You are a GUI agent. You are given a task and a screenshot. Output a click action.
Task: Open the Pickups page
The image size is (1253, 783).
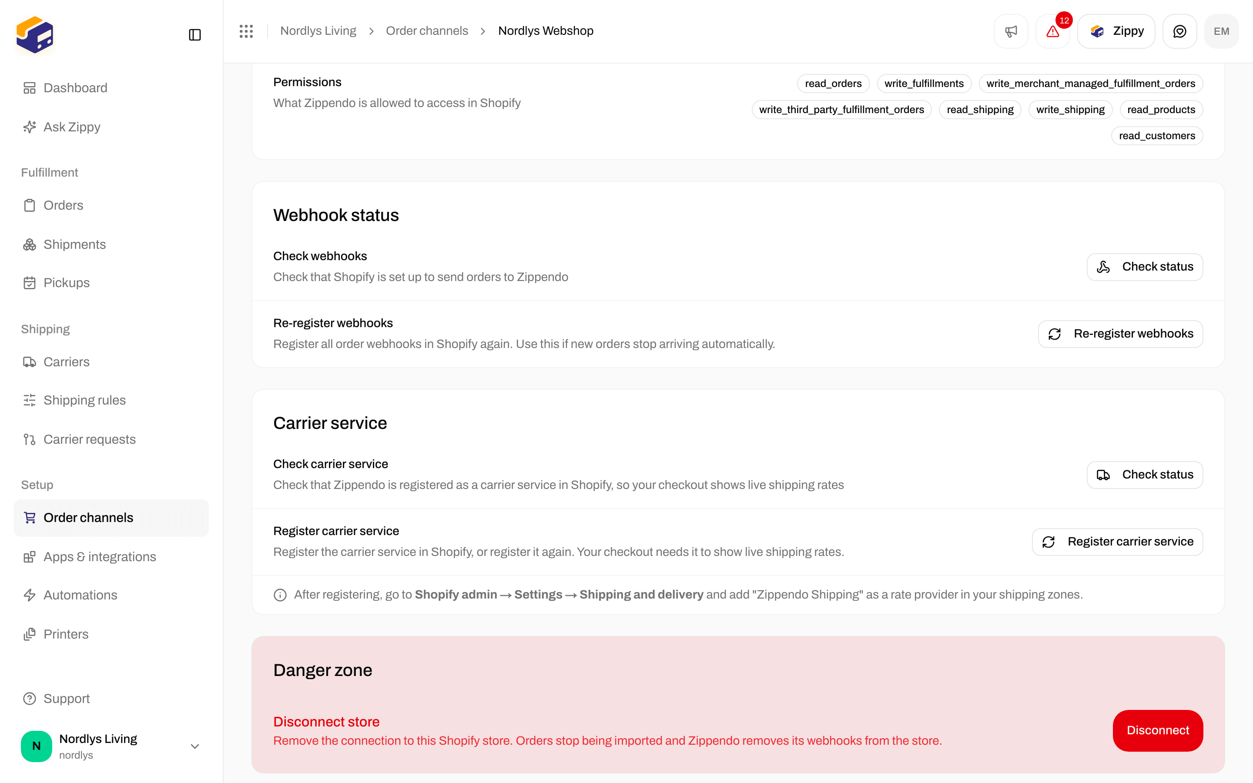111,283
